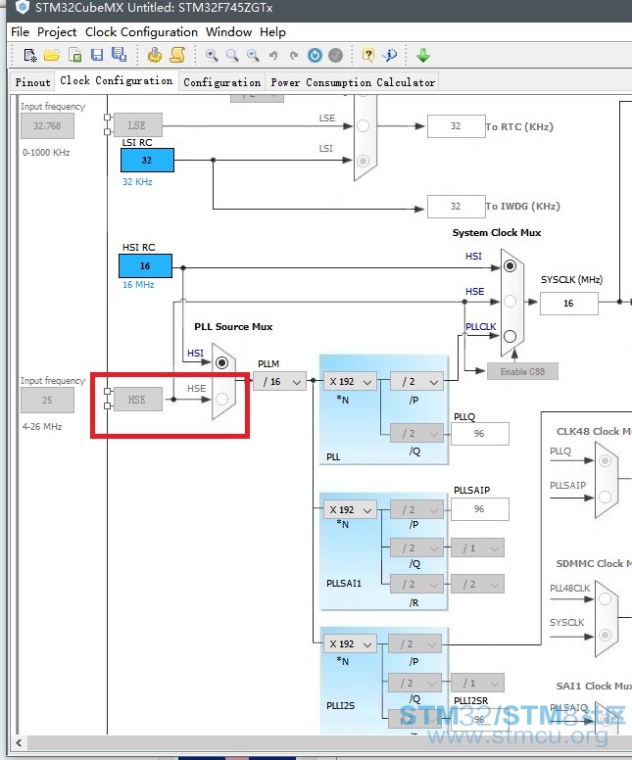The image size is (632, 760).
Task: Open the PLLM /16 divider dropdown
Action: tap(279, 382)
